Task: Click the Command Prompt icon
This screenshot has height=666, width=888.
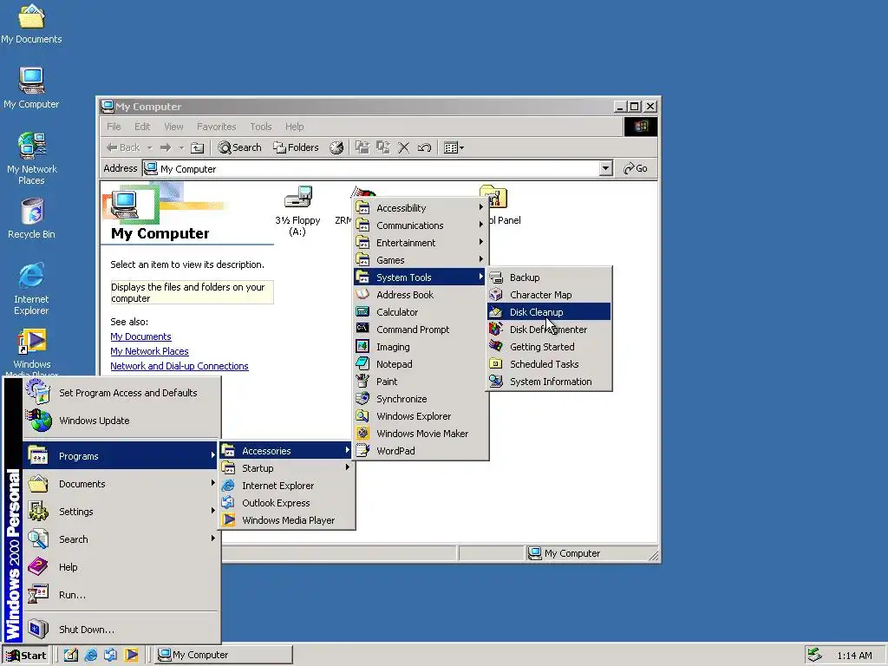Action: [362, 329]
